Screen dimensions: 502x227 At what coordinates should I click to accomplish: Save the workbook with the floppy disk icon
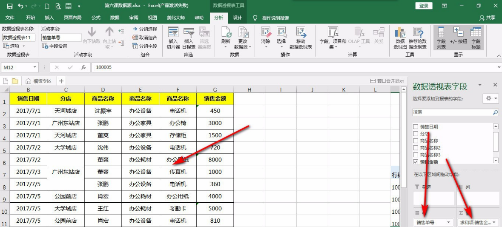[10, 6]
